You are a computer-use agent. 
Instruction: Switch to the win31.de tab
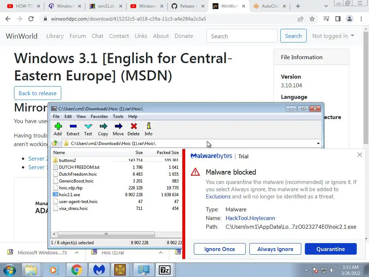(x=106, y=6)
